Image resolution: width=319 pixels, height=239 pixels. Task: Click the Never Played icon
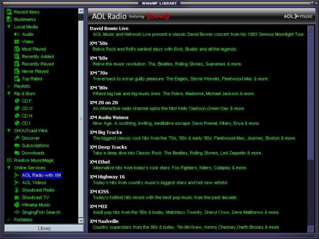click(x=17, y=72)
